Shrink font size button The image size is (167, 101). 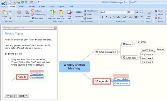click(x=141, y=12)
